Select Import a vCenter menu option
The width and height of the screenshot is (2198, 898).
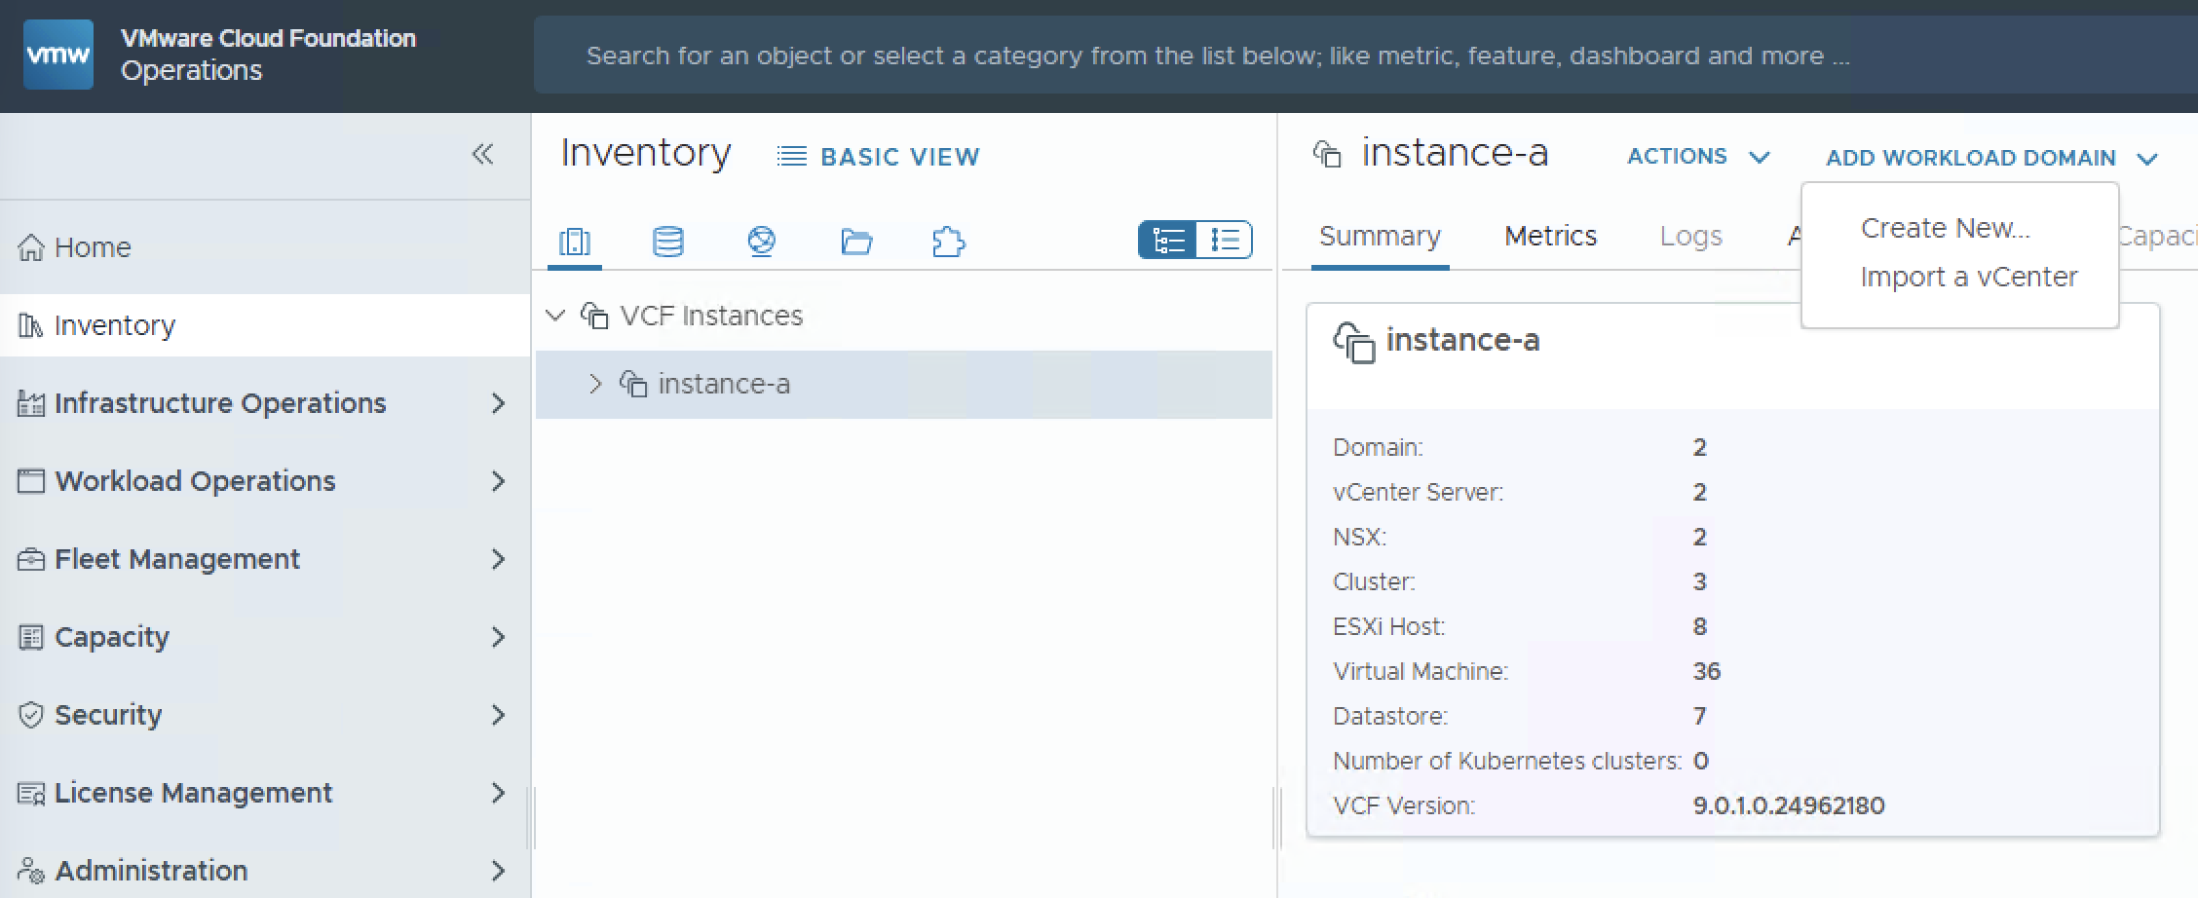(1968, 278)
